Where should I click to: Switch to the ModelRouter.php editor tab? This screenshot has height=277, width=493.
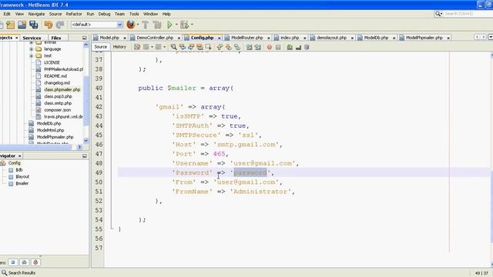point(246,38)
